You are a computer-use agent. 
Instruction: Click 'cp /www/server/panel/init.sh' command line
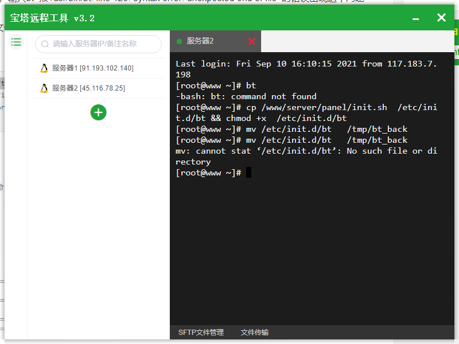(306, 107)
